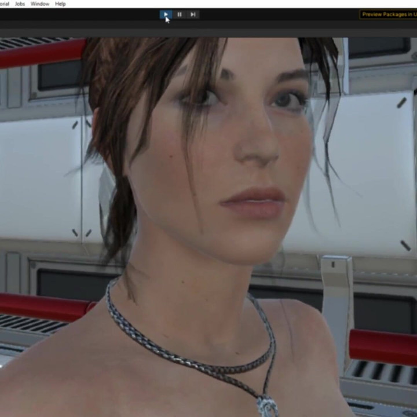Open the Help menu
The width and height of the screenshot is (417, 417).
coord(60,4)
